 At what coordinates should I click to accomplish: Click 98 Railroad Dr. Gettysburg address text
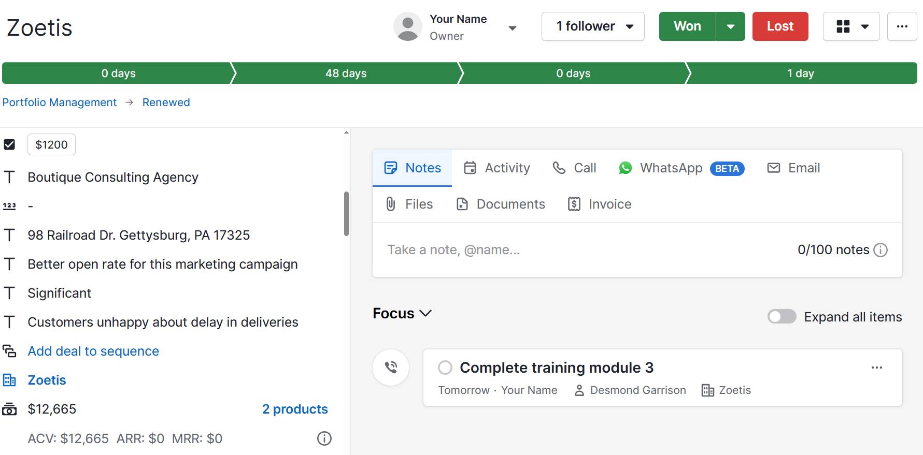(x=138, y=235)
